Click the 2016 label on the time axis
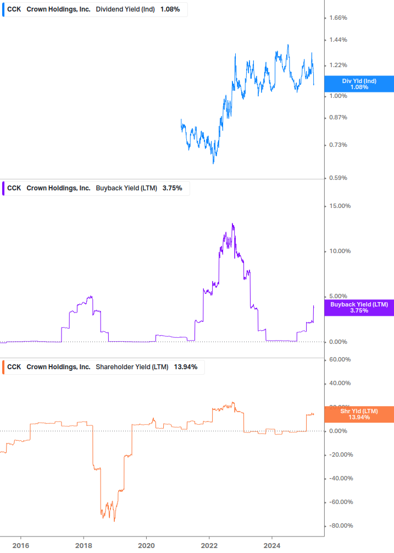394x553 pixels. (x=21, y=546)
